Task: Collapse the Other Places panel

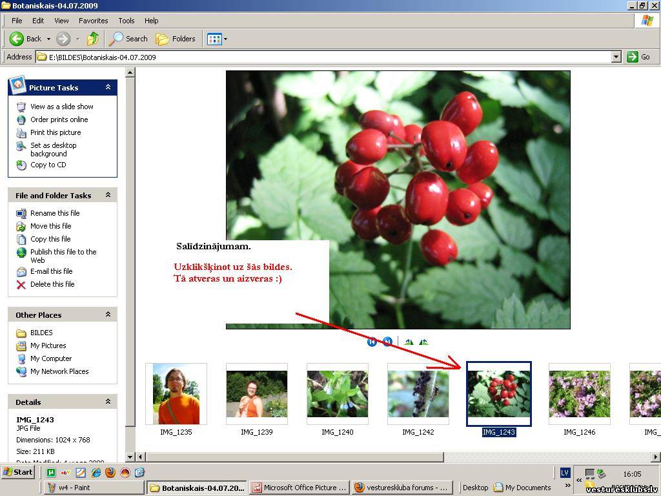Action: pyautogui.click(x=108, y=315)
